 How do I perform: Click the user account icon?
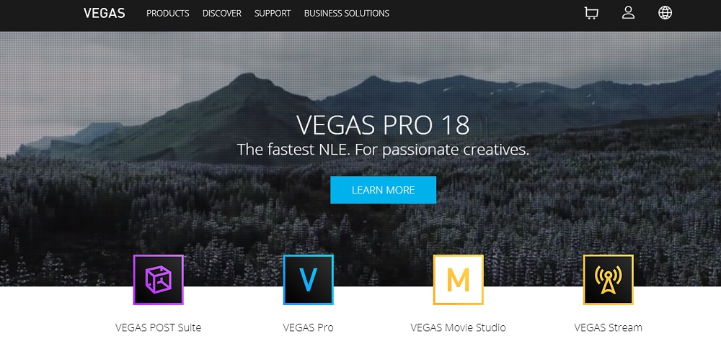[x=628, y=13]
